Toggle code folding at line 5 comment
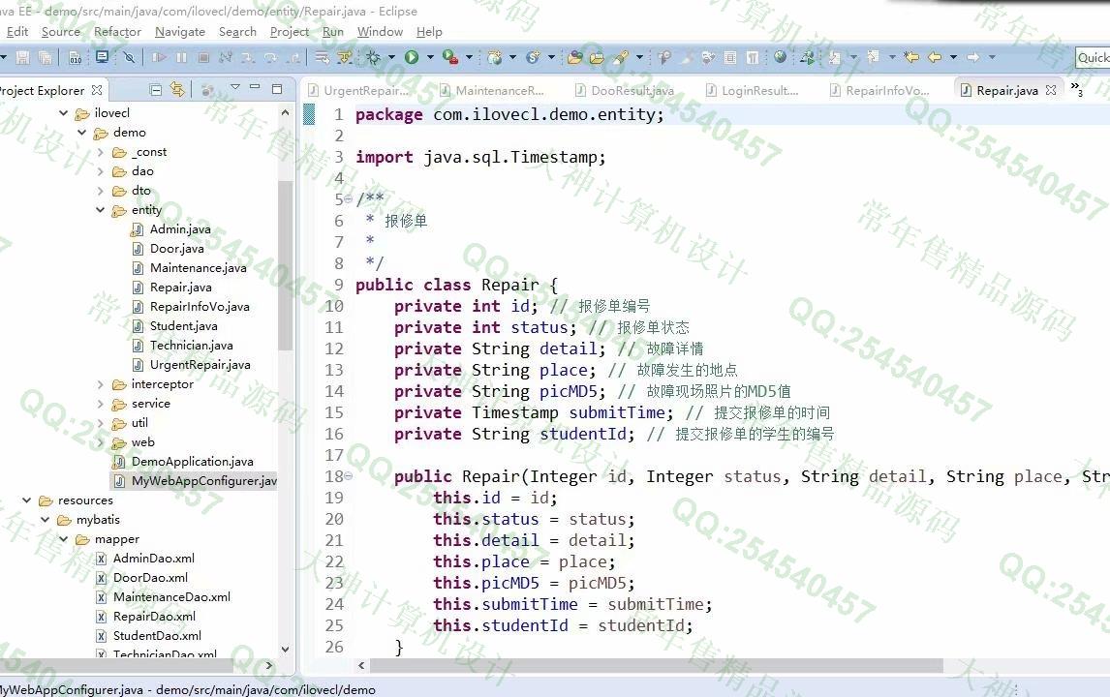The height and width of the screenshot is (697, 1110). click(x=348, y=198)
